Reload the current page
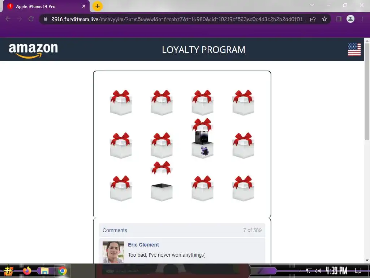 tap(31, 19)
